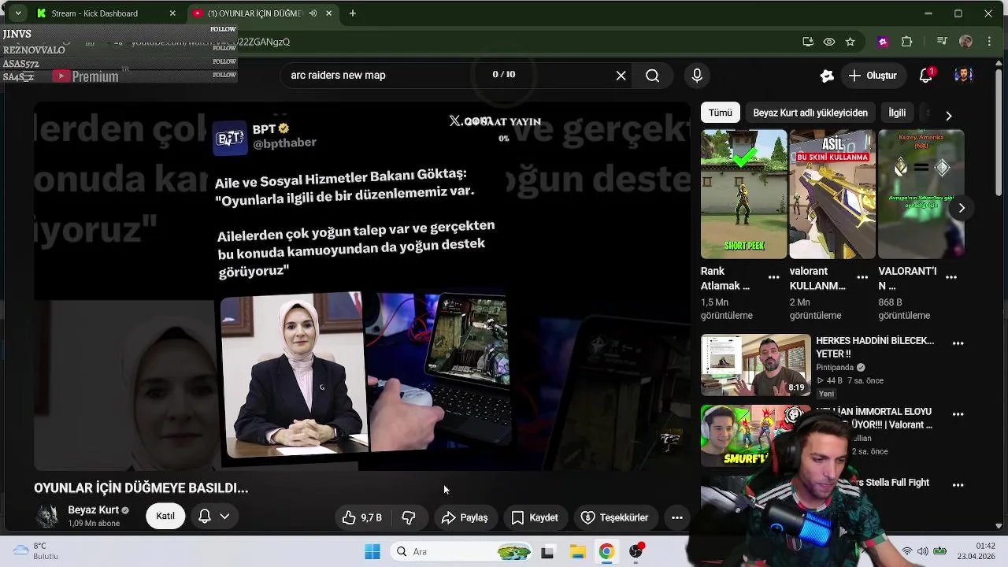Open Chrome's three-dot menu
Viewport: 1008px width, 567px height.
[x=989, y=42]
